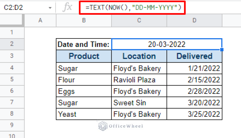Select column A header

point(40,20)
